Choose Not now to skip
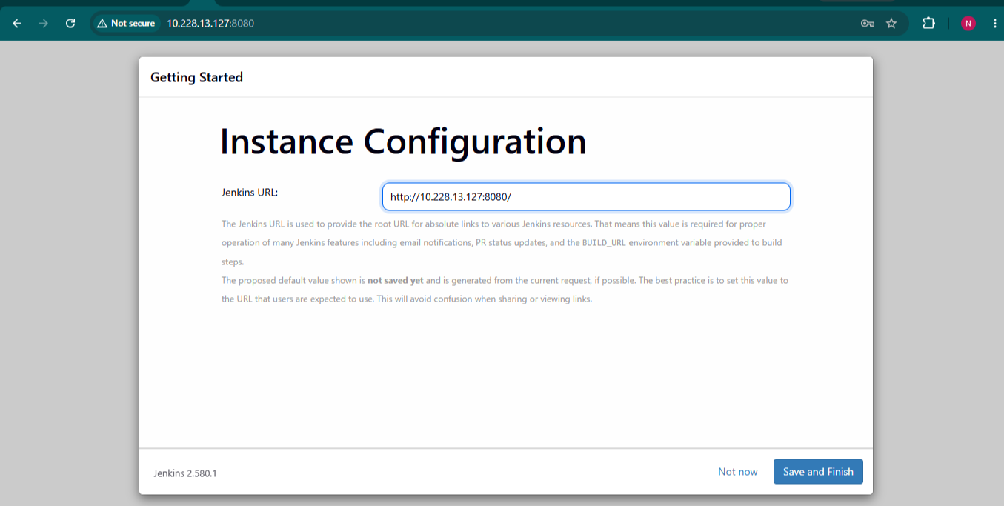This screenshot has width=1004, height=506. click(x=738, y=472)
